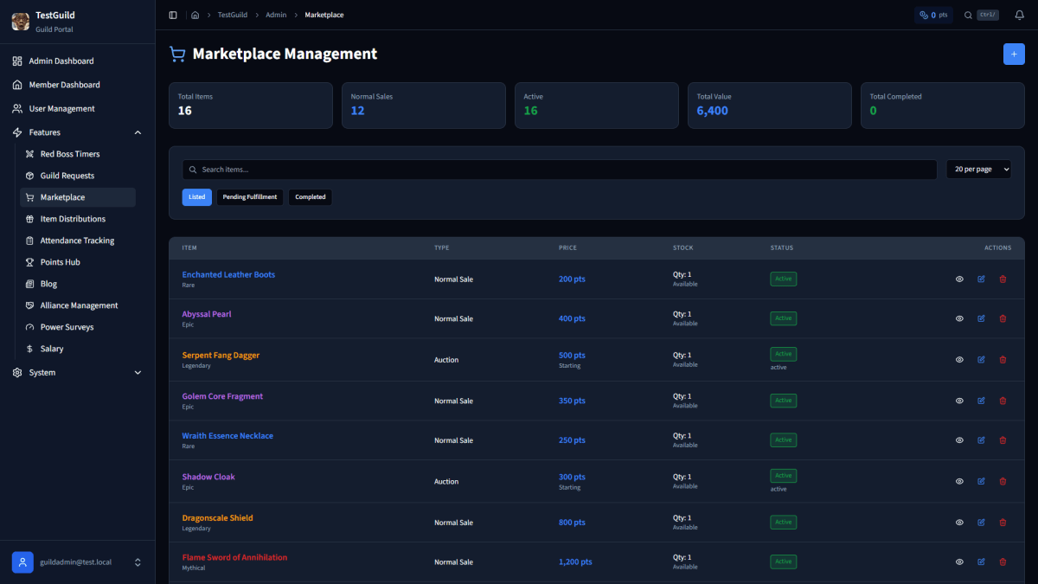Click the notification bell icon
1038x584 pixels.
coord(1019,15)
